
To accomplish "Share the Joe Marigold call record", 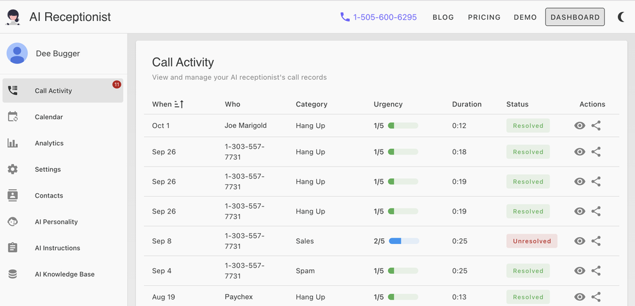I will pyautogui.click(x=596, y=125).
